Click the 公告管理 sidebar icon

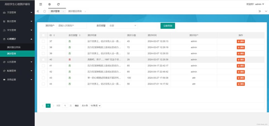[4, 62]
